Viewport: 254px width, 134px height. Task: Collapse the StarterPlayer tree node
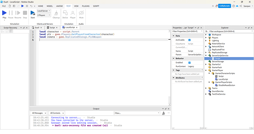pos(206,70)
